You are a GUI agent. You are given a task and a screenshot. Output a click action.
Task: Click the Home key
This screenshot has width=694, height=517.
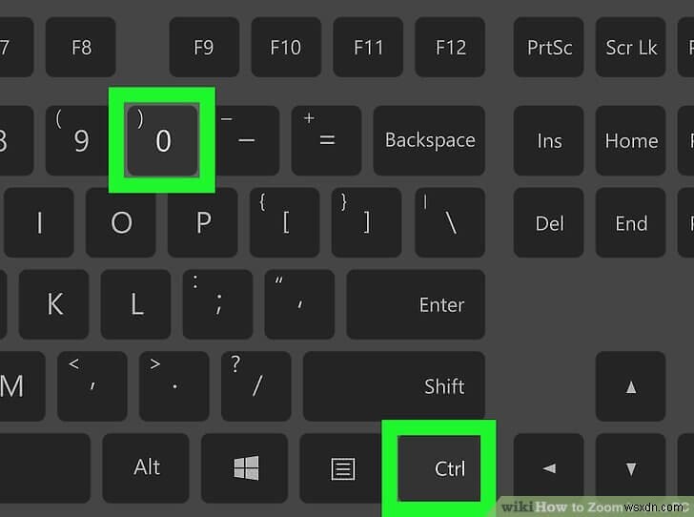pyautogui.click(x=631, y=140)
